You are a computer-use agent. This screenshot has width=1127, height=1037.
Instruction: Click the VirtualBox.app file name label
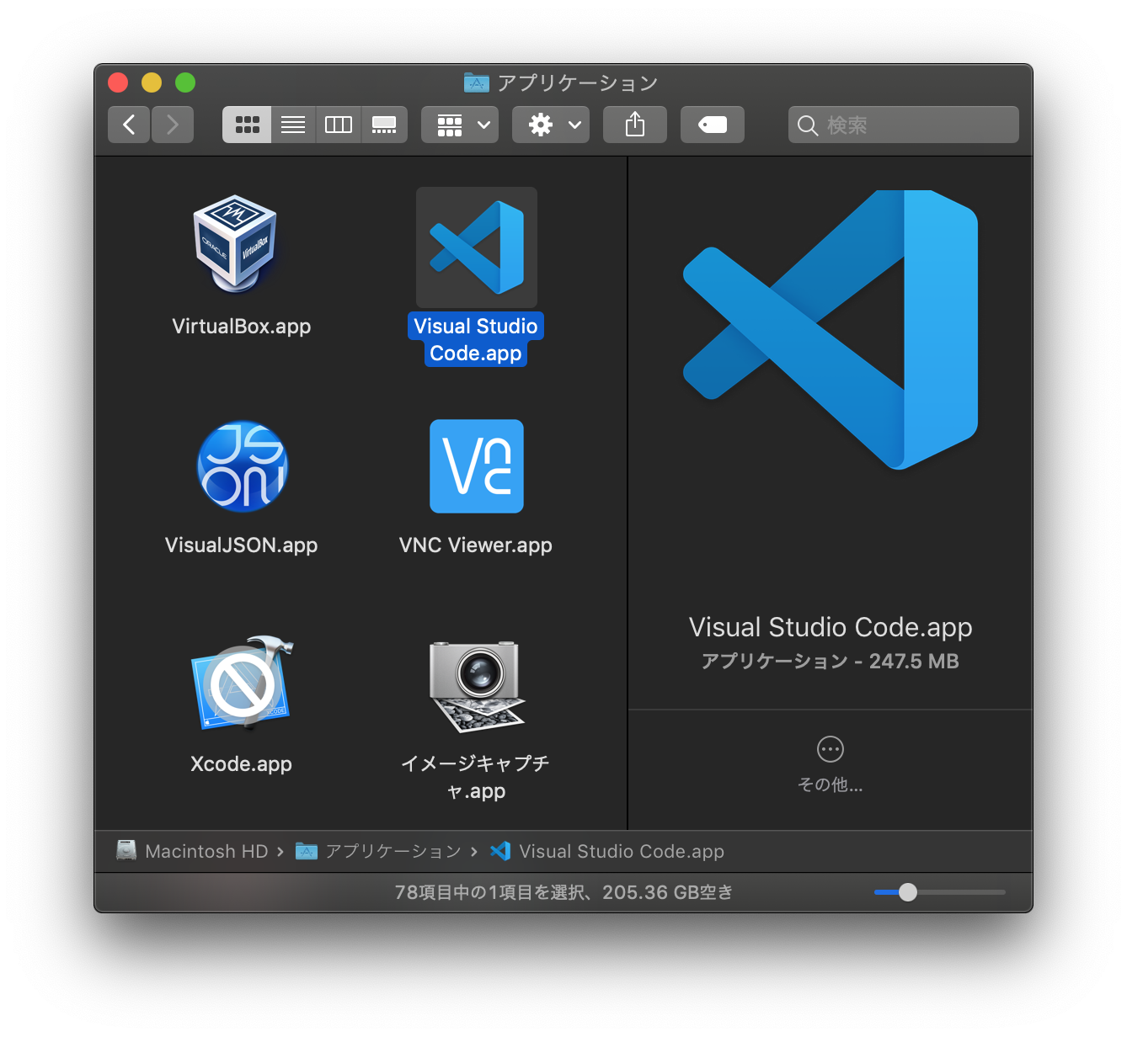click(242, 327)
